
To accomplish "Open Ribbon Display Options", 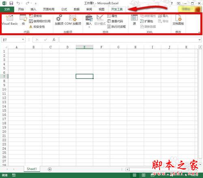I will click(179, 3).
